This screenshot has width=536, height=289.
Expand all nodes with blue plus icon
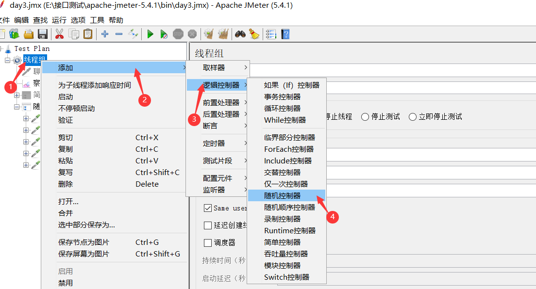105,34
